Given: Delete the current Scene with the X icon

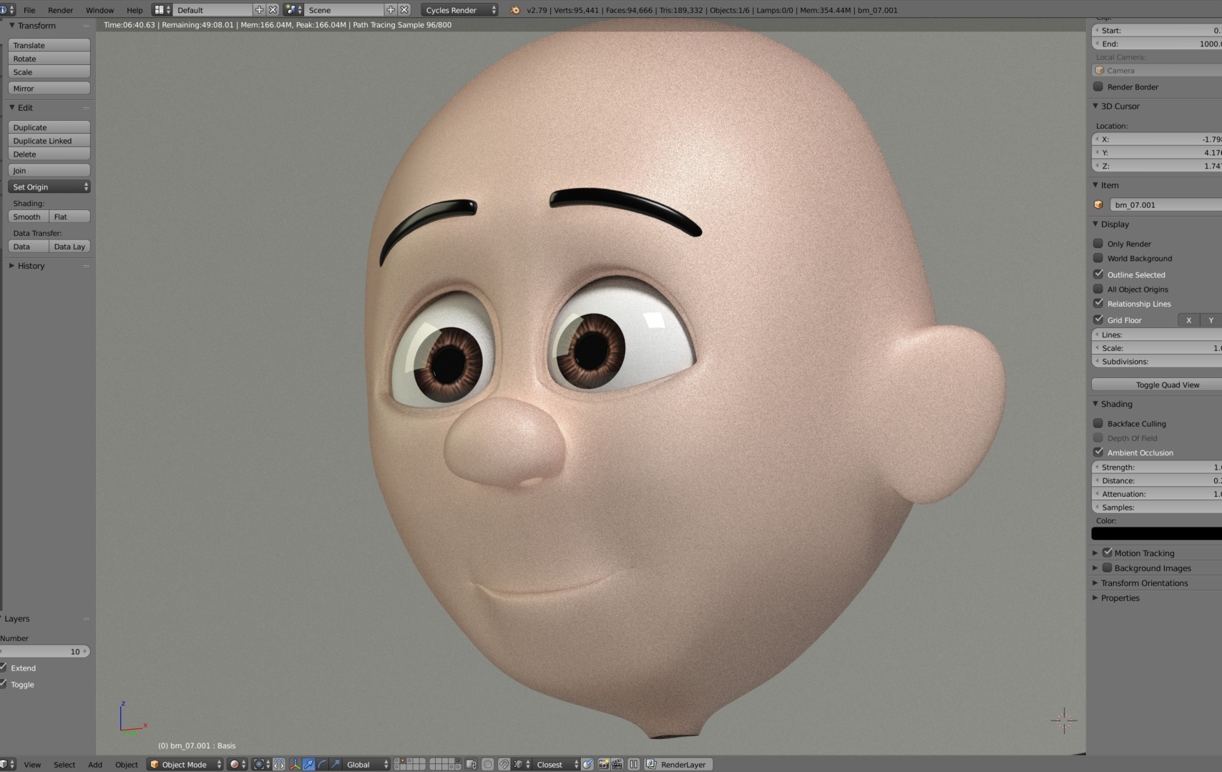Looking at the screenshot, I should (x=404, y=10).
